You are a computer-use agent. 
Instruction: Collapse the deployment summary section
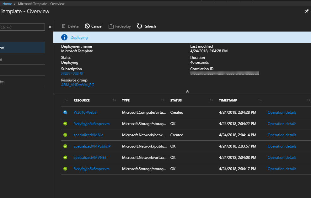(187, 91)
